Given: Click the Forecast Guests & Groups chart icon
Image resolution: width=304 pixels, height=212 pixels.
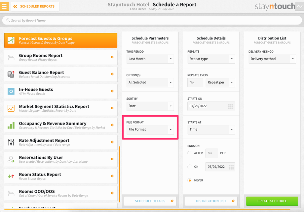Looking at the screenshot, I should (11, 40).
